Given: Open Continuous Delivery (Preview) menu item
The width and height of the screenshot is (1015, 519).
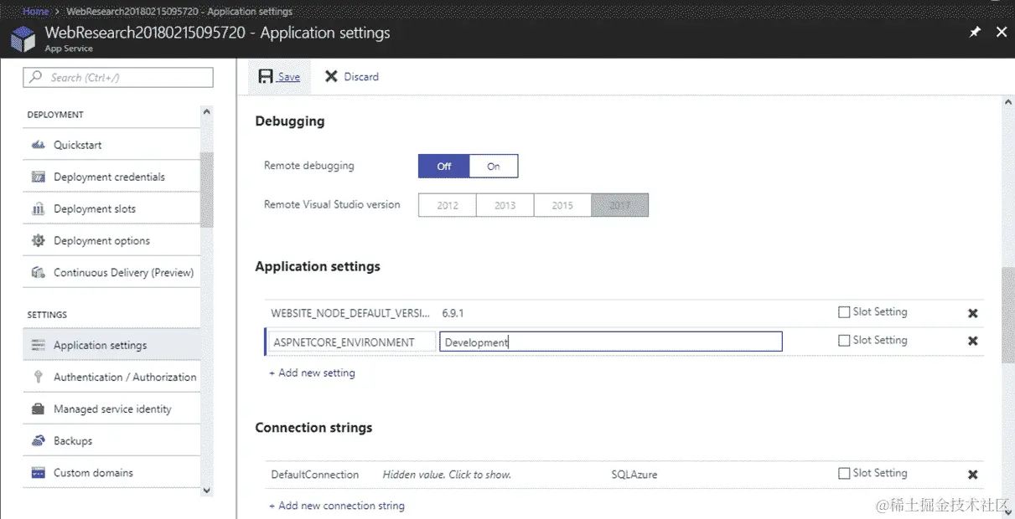Looking at the screenshot, I should (111, 272).
